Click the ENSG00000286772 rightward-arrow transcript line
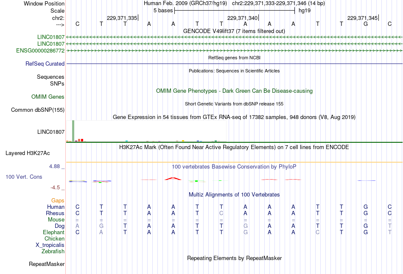Screen dimensions: 403x274 tap(234, 51)
